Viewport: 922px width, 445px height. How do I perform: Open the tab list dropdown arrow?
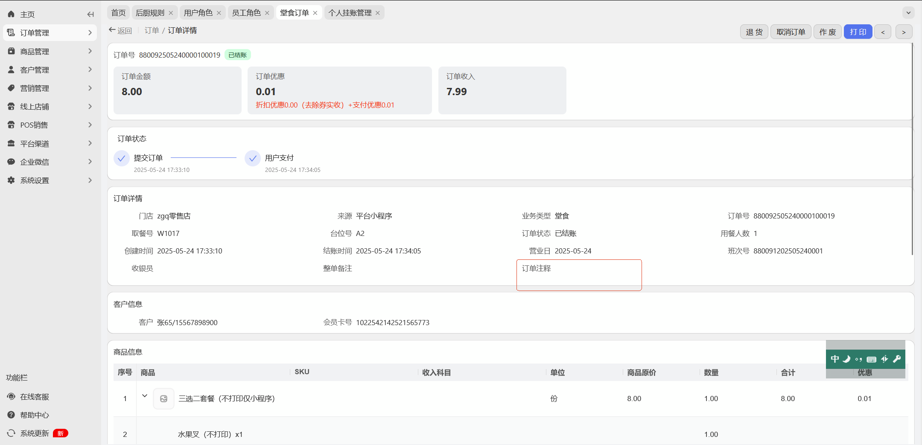point(908,13)
